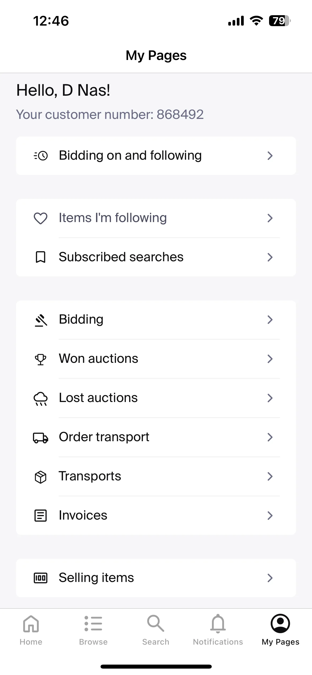Go to the Search tab
Screen dimensions: 312x675
click(x=156, y=630)
